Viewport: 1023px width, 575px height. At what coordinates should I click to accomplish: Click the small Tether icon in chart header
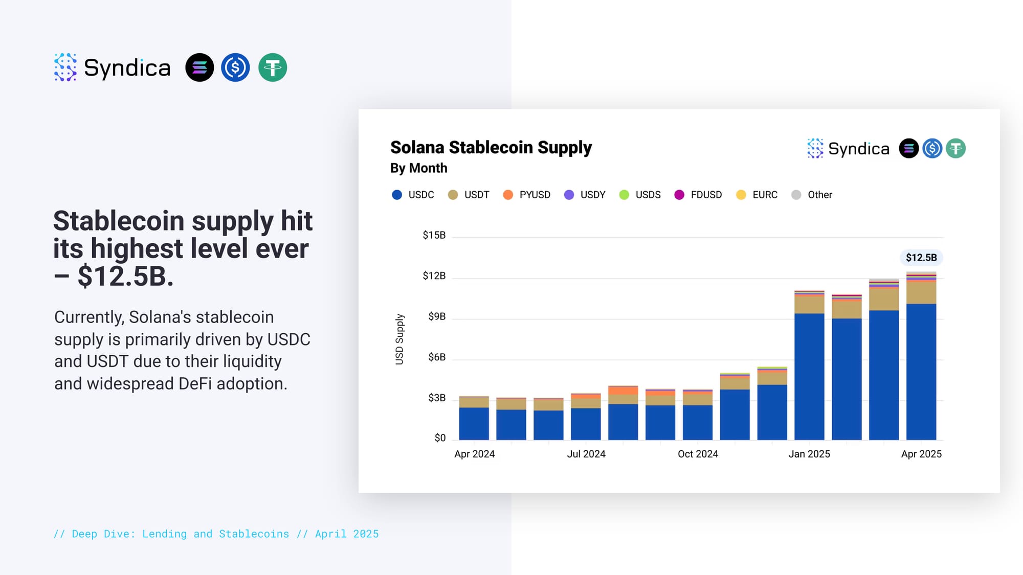tap(955, 149)
